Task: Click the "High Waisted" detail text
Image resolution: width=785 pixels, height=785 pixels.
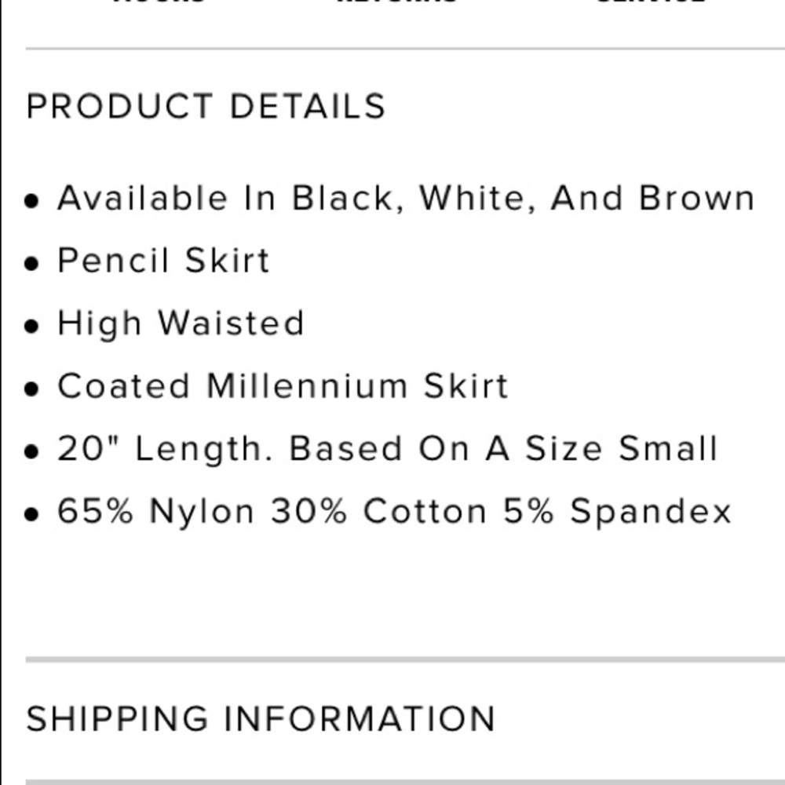Action: 181,323
